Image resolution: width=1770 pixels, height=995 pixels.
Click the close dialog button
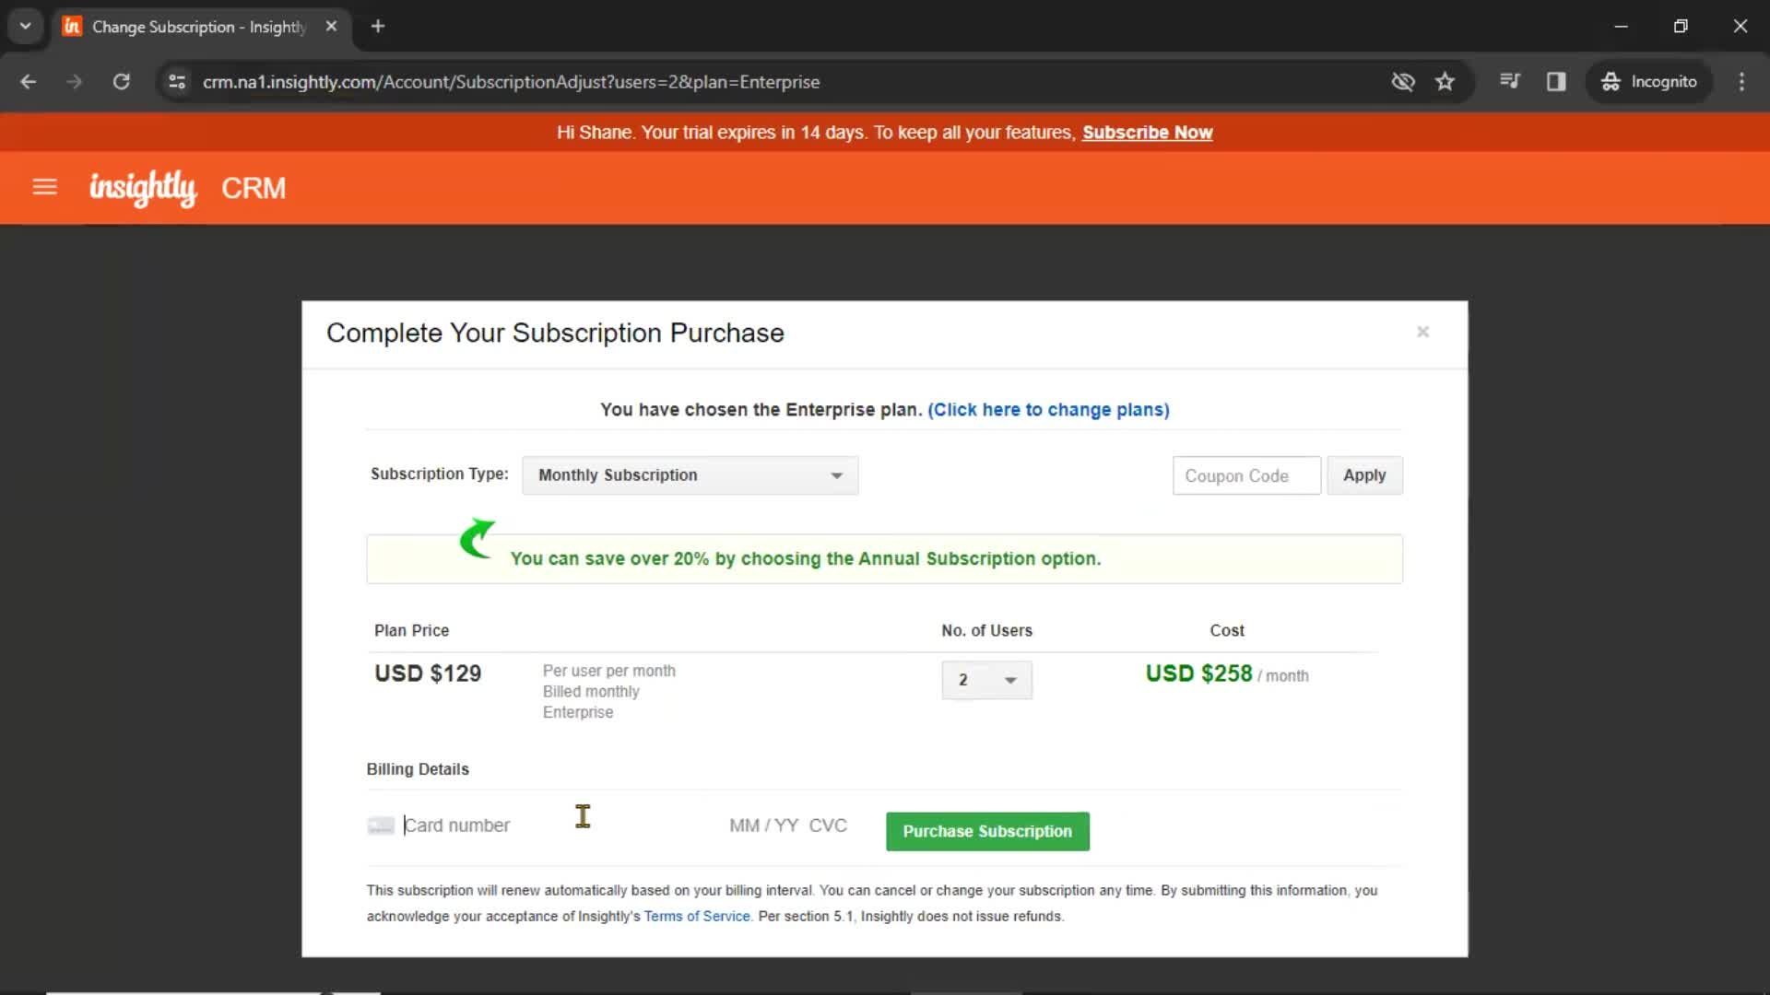coord(1423,331)
